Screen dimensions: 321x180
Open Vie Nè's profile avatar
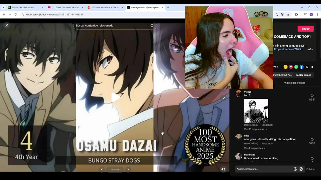pos(238,93)
